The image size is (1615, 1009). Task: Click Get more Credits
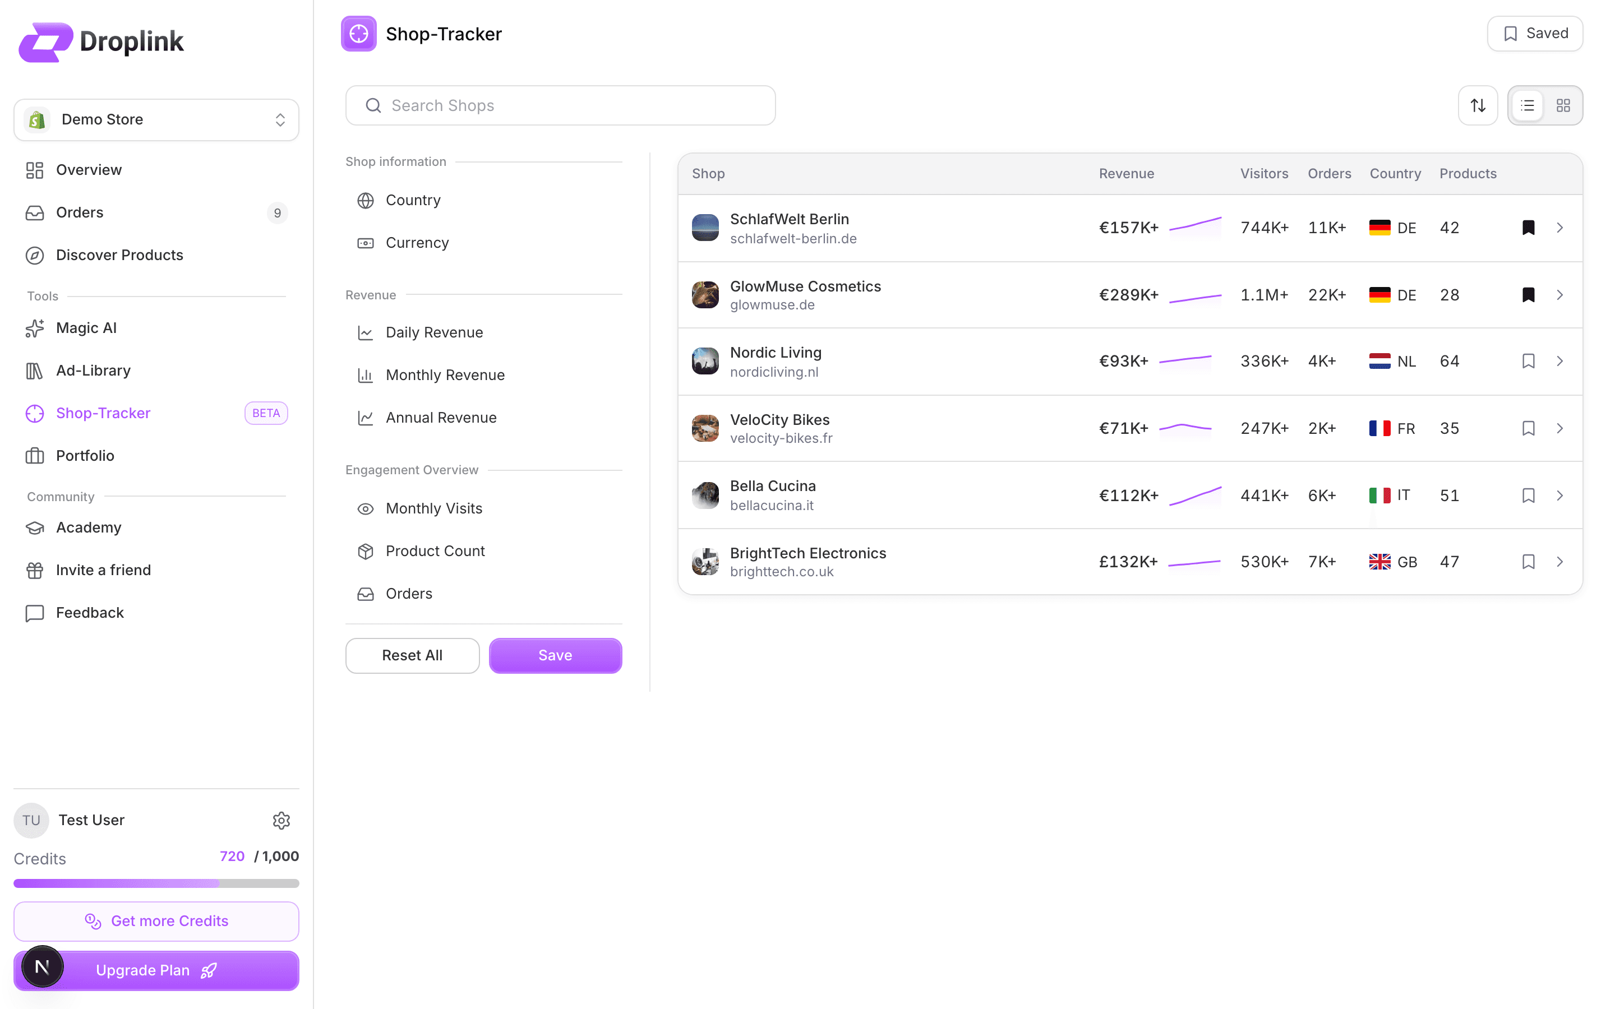(156, 921)
